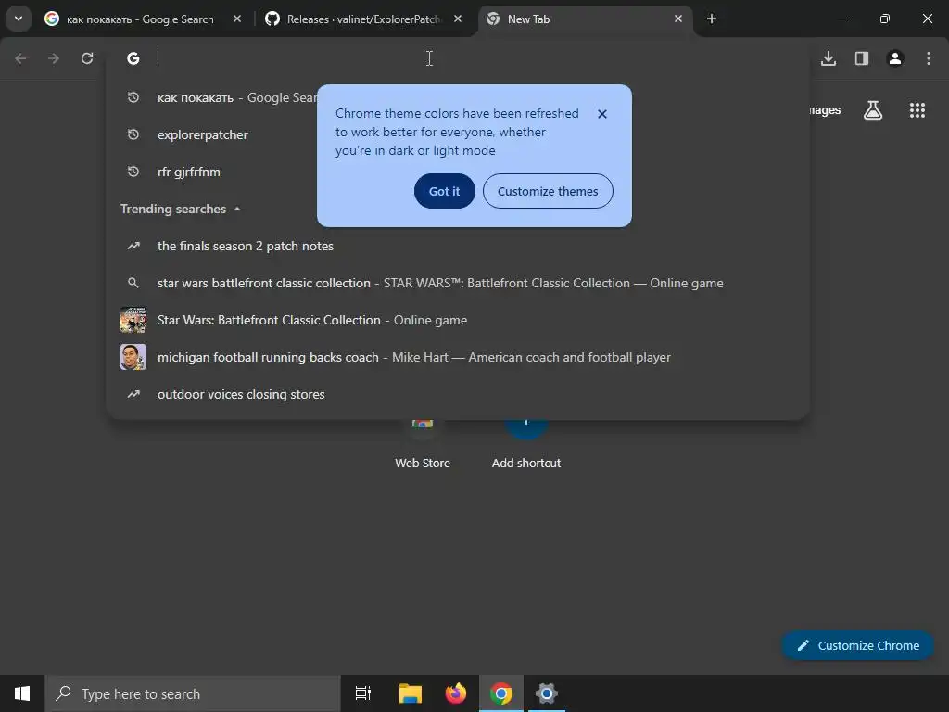
Task: Open Firefox from the taskbar
Action: (x=456, y=693)
